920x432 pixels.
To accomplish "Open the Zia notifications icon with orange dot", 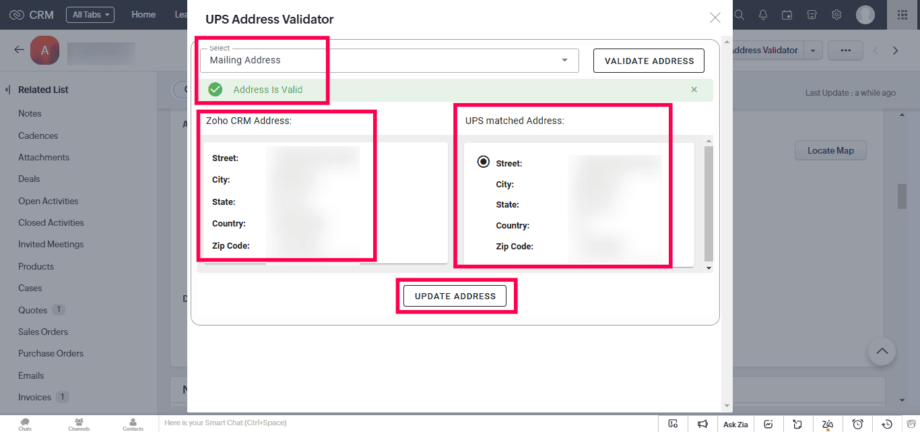I will tap(828, 424).
